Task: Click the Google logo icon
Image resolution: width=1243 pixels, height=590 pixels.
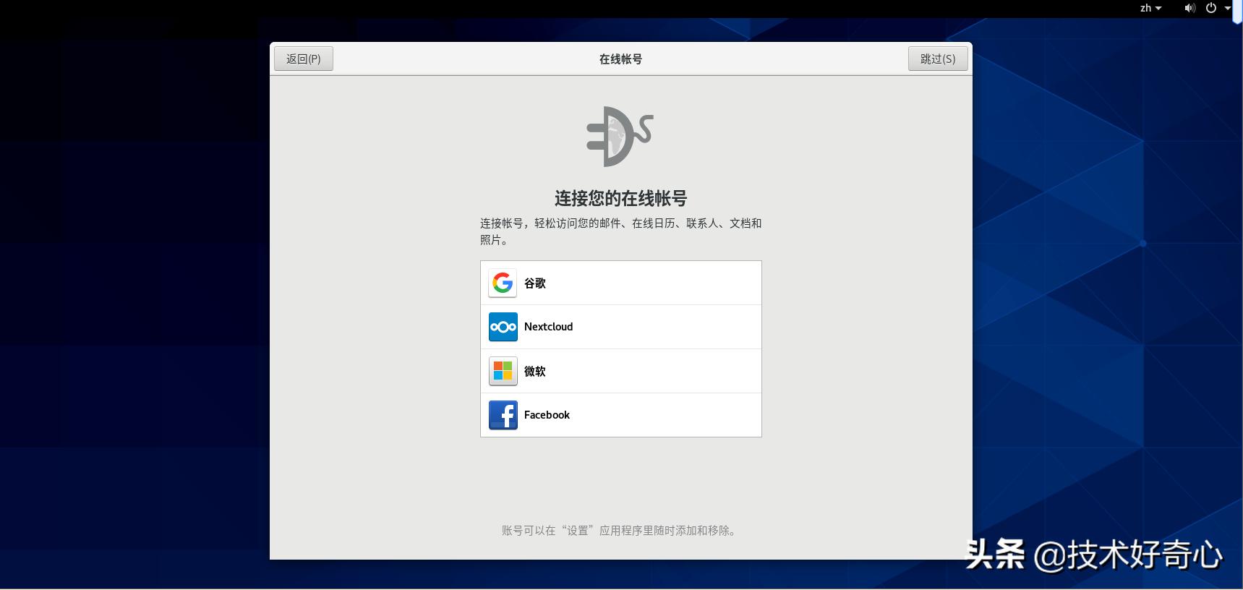Action: [503, 283]
